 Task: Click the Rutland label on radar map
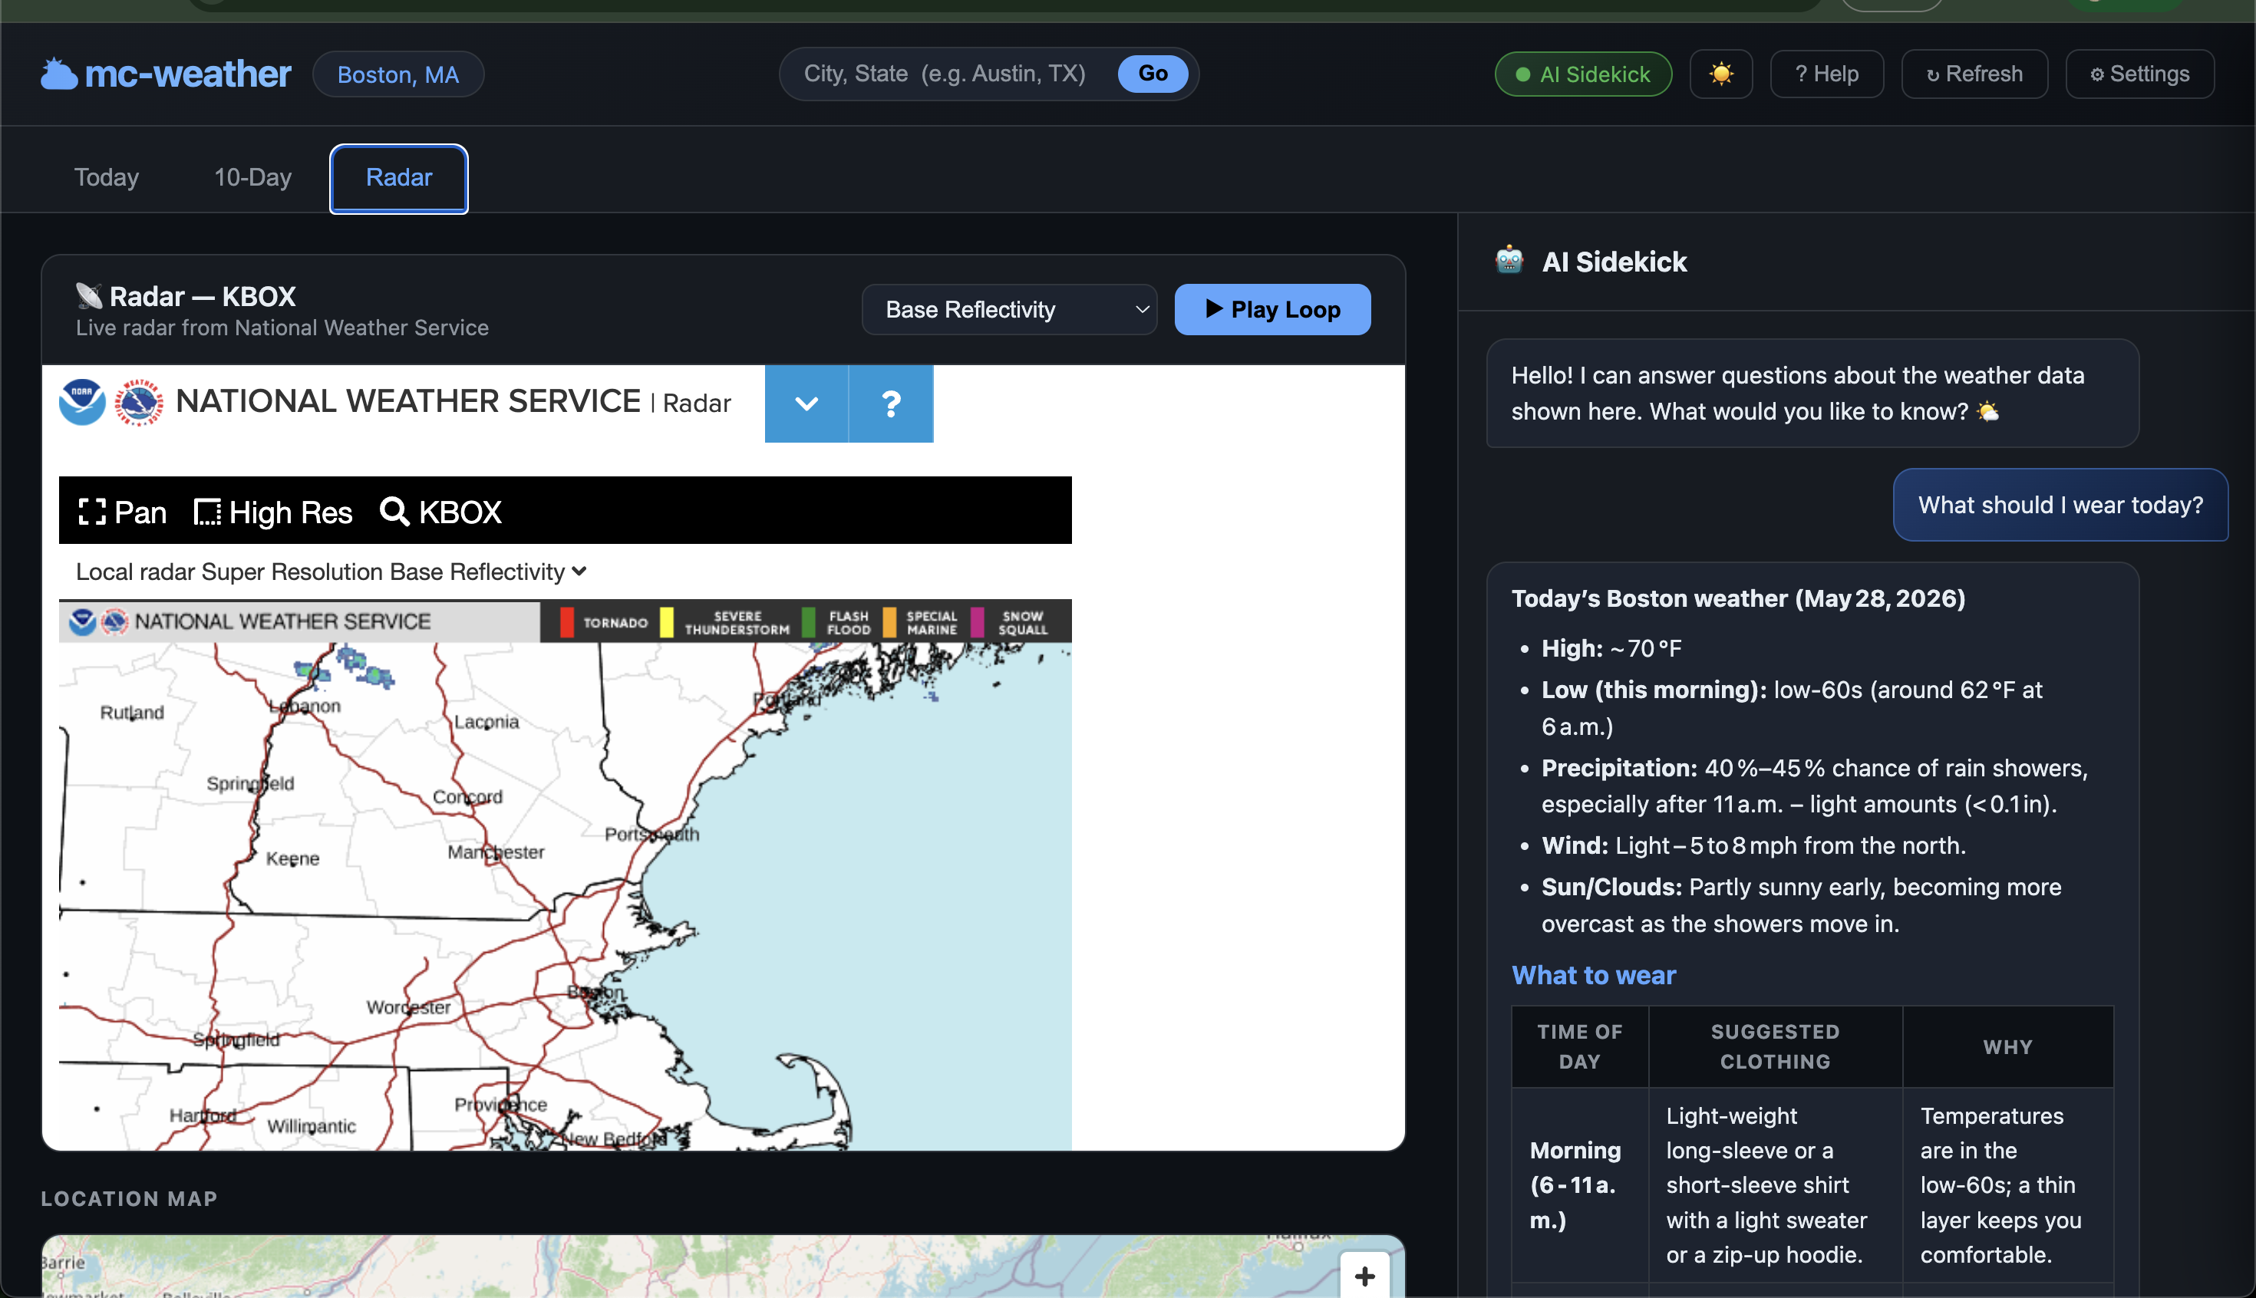tap(132, 713)
